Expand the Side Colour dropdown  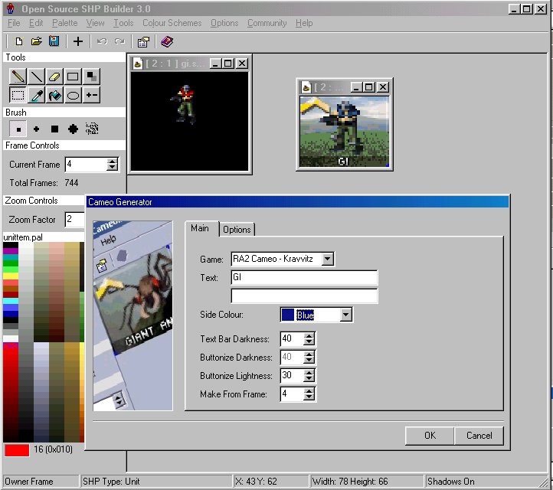[x=346, y=315]
